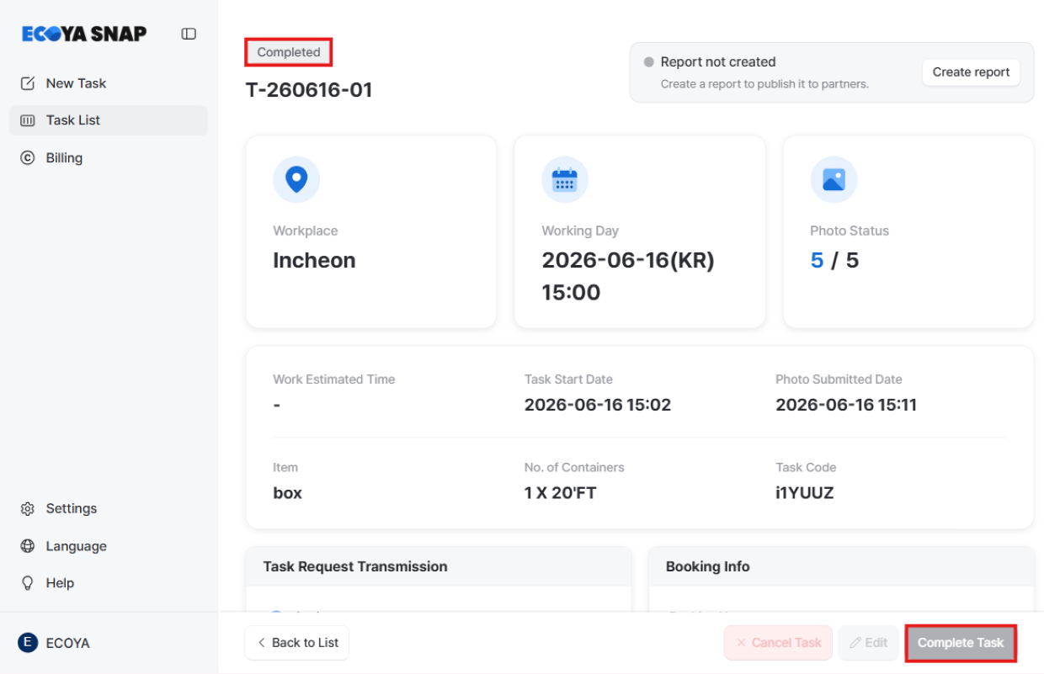
Task: Click the Working Day calendar icon
Action: tap(565, 179)
